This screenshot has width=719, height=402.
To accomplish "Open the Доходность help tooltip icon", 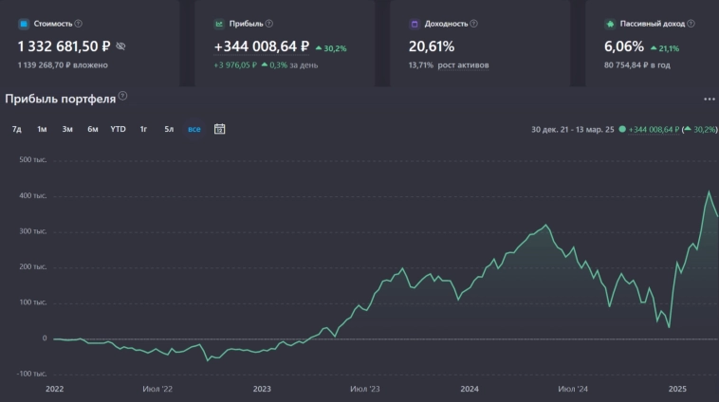I will tap(473, 24).
